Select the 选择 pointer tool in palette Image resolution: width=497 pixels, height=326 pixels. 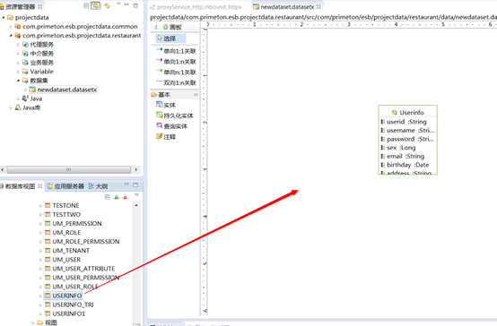(170, 39)
